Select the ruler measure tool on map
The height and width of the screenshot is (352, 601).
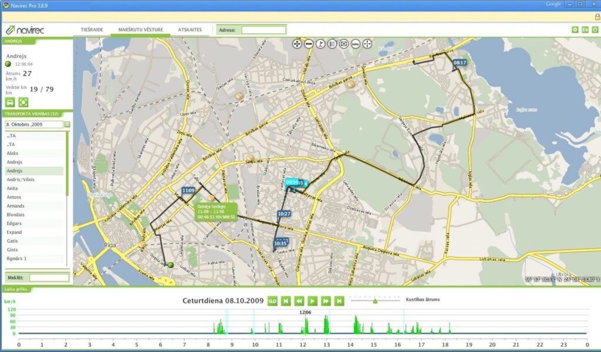(356, 43)
